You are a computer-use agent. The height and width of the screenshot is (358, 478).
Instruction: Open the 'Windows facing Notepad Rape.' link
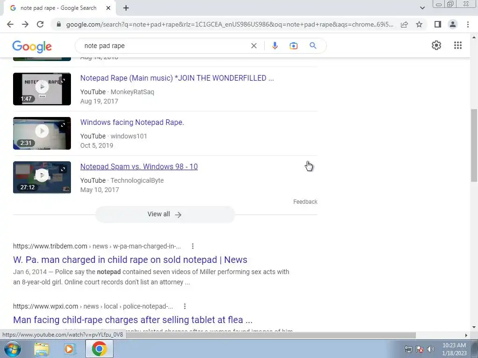click(132, 123)
